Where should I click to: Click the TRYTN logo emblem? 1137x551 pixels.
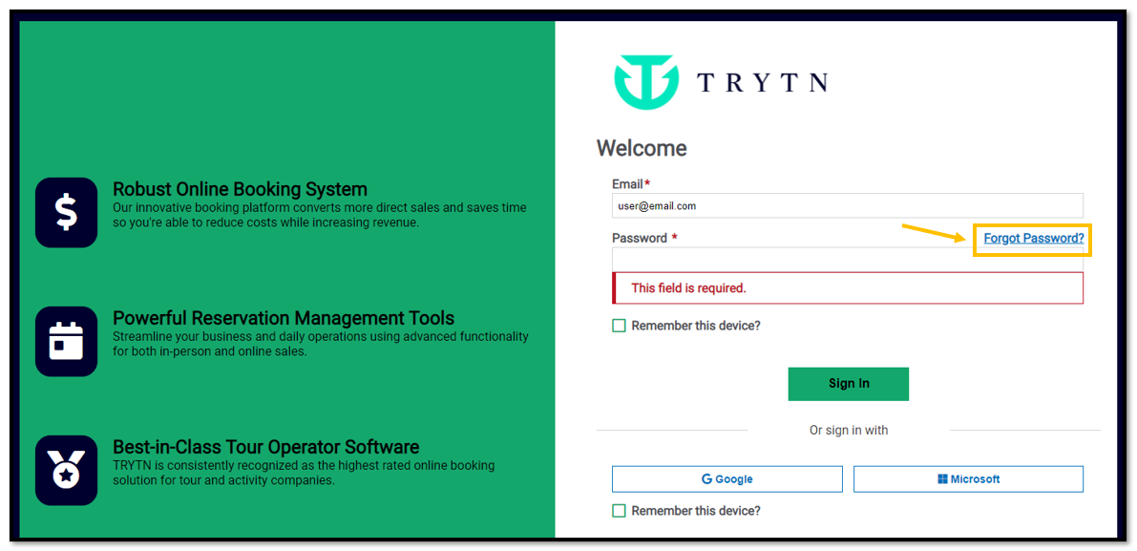pos(646,81)
